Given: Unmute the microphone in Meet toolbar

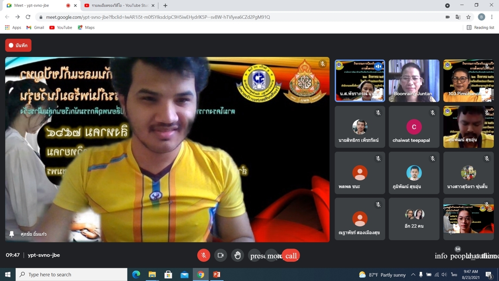Looking at the screenshot, I should (x=203, y=255).
